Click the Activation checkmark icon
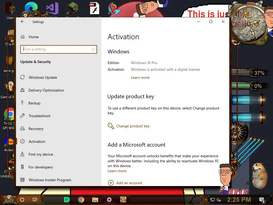Screen dimensions: 273x205 tap(22, 141)
